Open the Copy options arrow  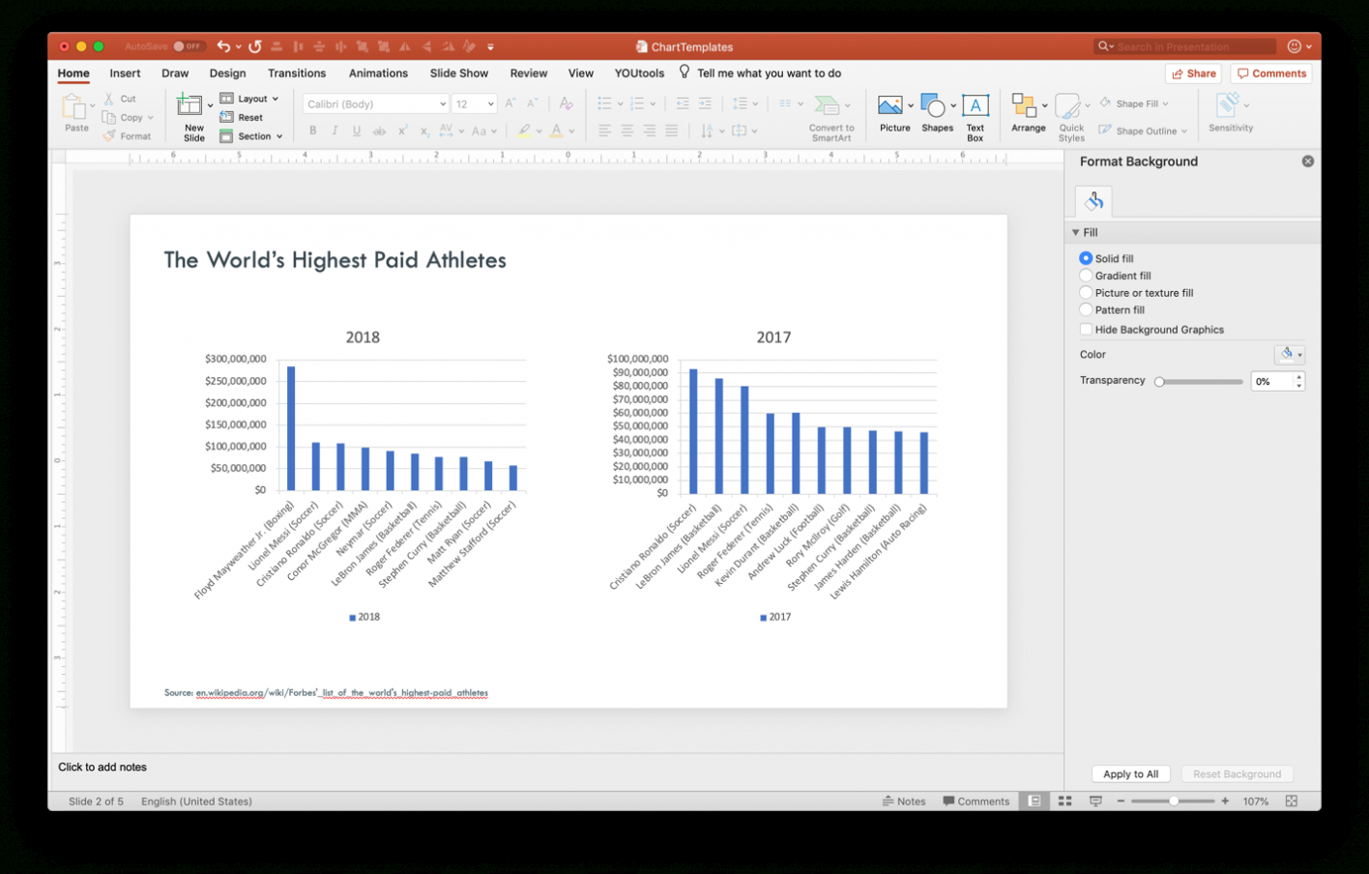(151, 118)
